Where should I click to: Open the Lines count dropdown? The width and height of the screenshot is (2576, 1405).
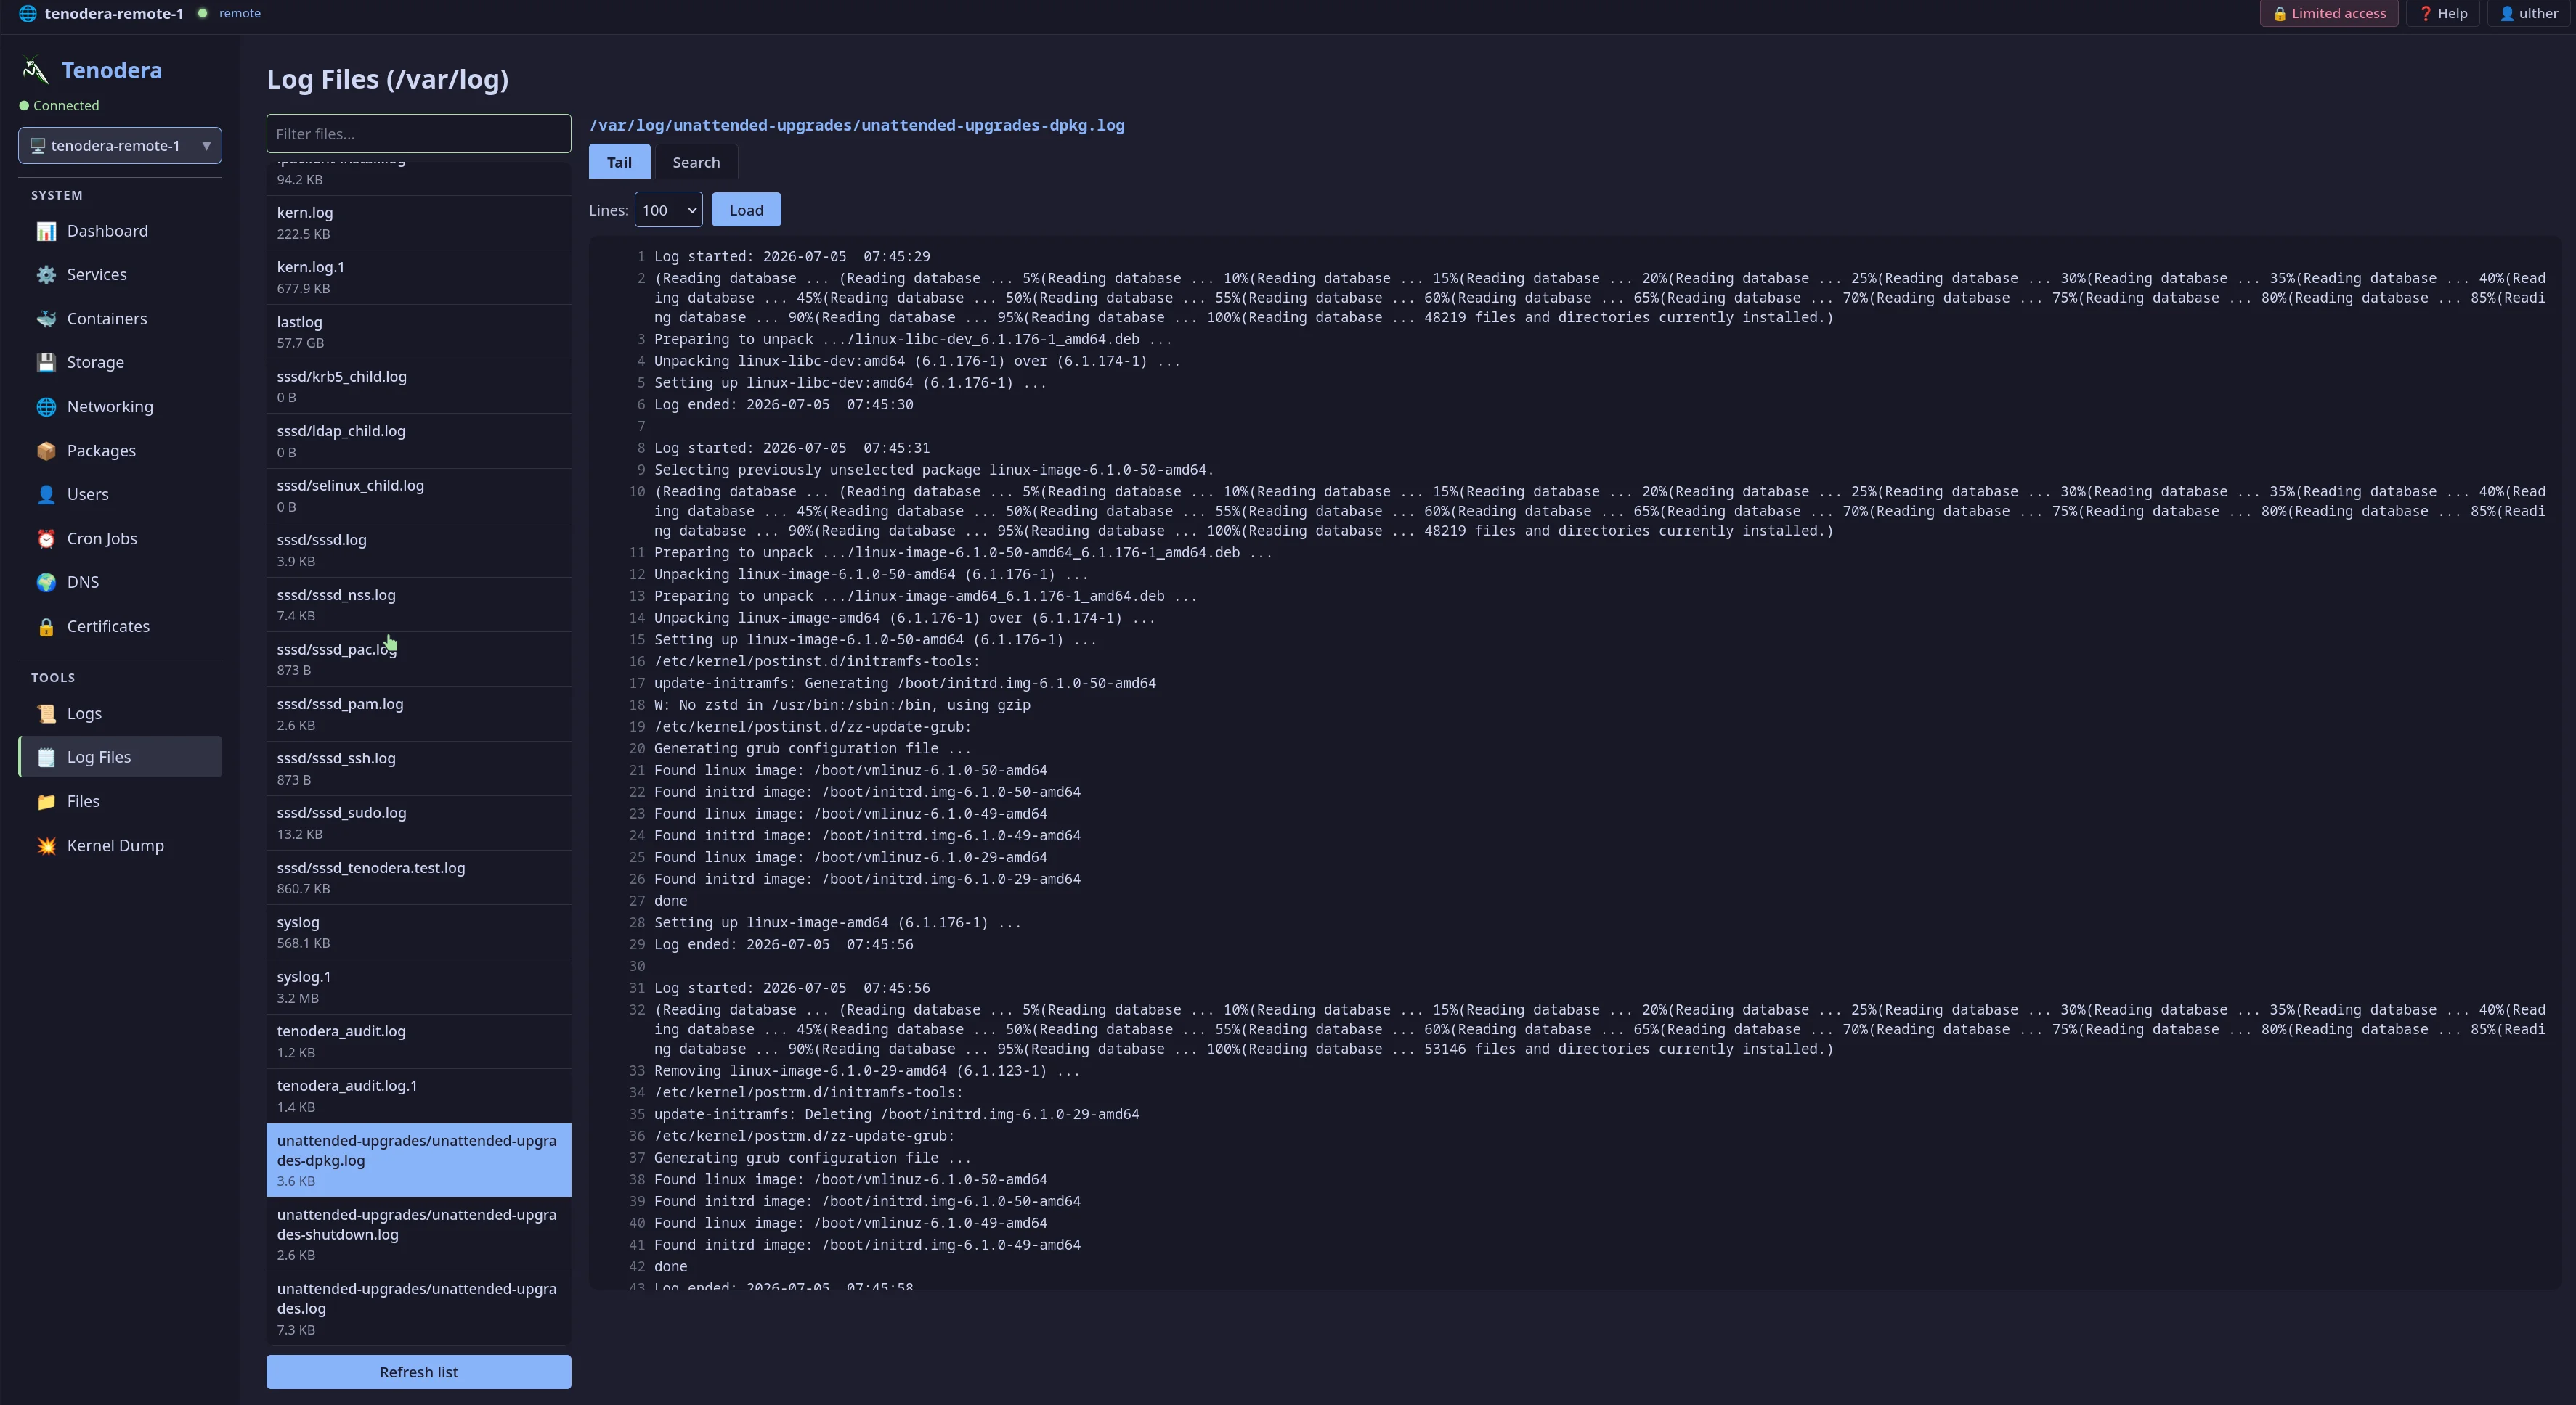click(668, 210)
